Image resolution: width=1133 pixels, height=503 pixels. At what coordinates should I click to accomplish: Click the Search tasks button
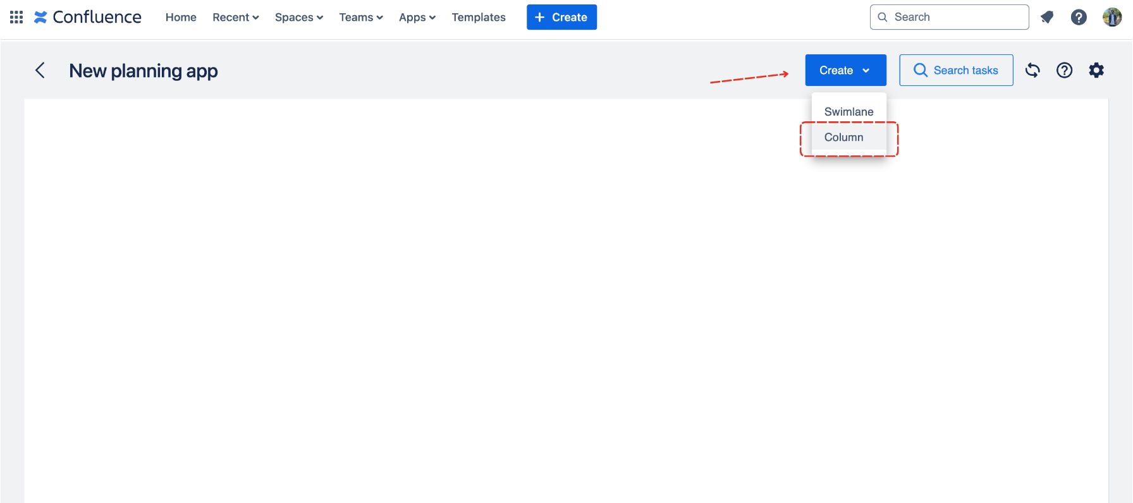956,70
